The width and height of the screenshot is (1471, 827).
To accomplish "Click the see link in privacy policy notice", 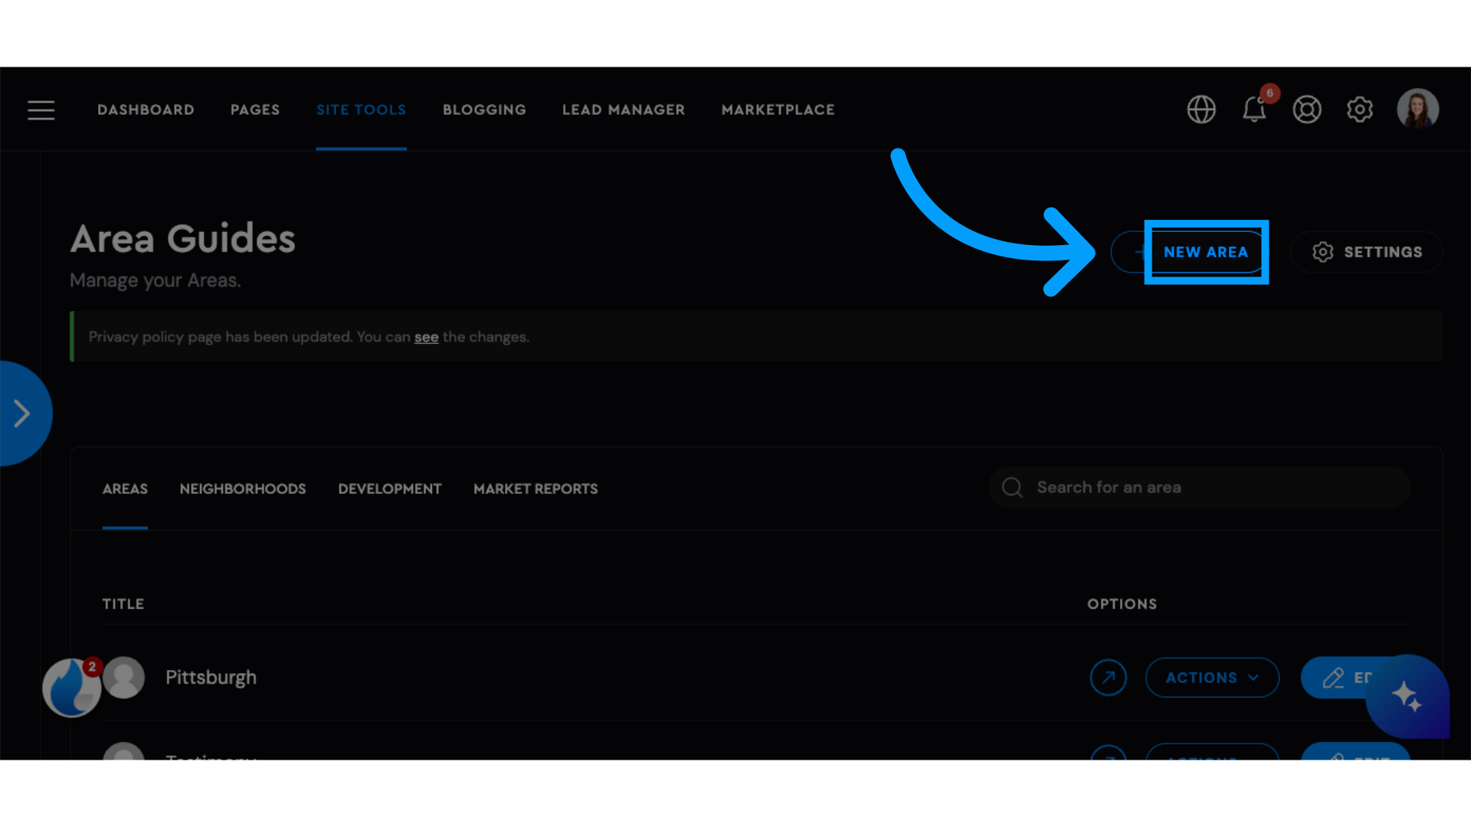I will pyautogui.click(x=426, y=336).
